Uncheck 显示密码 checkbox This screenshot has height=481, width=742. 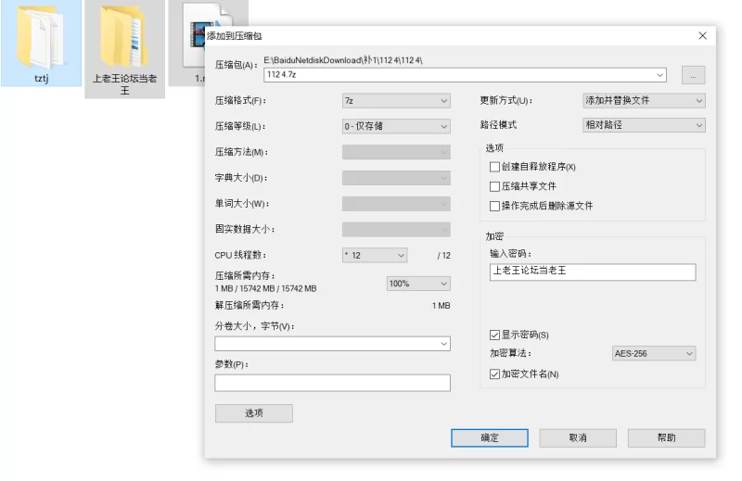pyautogui.click(x=494, y=335)
